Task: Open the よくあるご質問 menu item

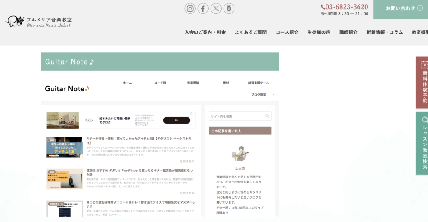Action: [x=250, y=32]
